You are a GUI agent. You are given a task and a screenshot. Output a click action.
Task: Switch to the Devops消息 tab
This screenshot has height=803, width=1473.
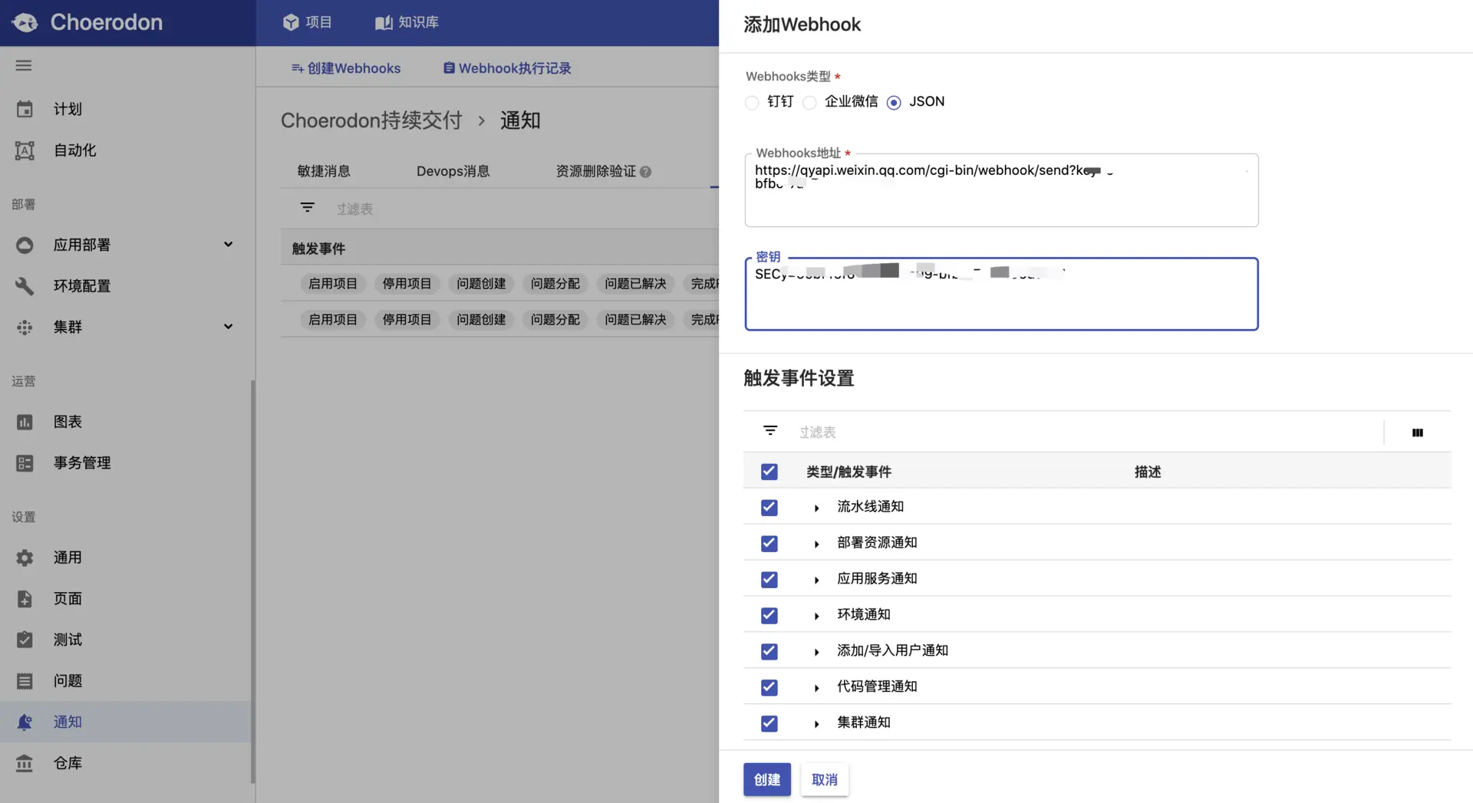pos(453,171)
